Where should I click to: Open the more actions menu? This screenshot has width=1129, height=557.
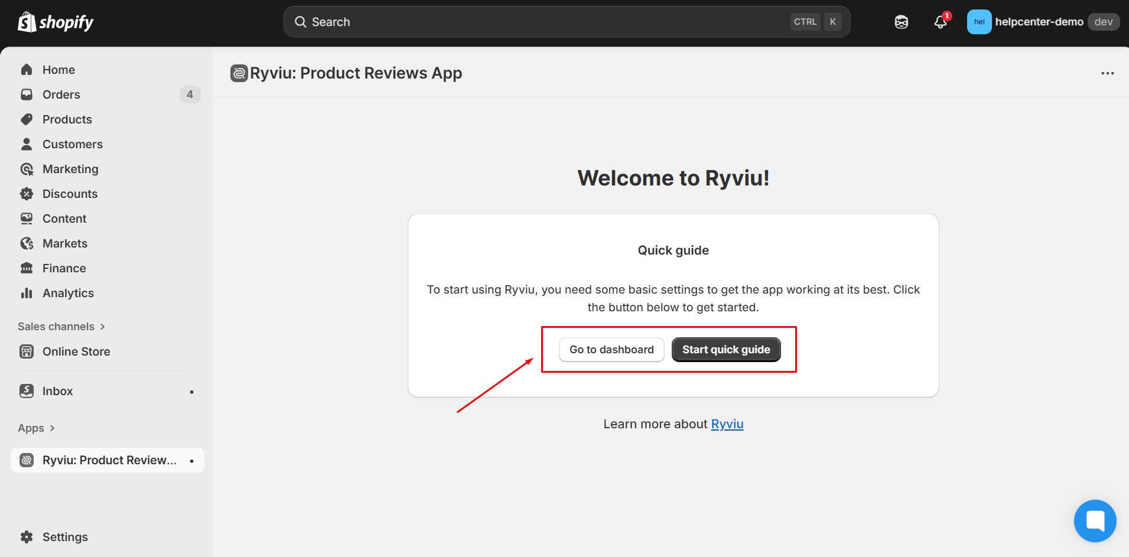point(1108,73)
